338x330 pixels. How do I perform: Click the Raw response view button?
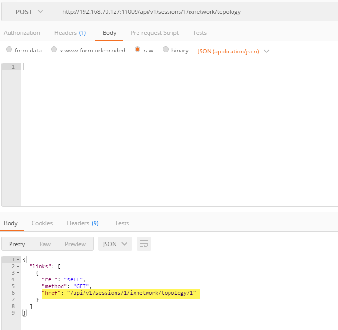(45, 244)
